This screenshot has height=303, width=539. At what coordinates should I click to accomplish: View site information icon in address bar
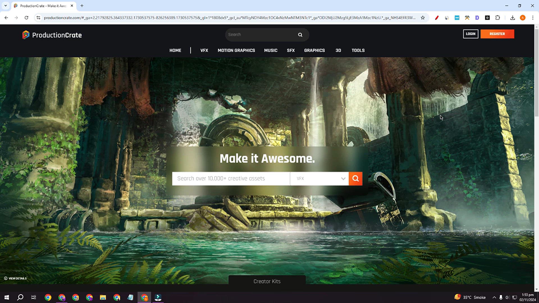coord(38,18)
